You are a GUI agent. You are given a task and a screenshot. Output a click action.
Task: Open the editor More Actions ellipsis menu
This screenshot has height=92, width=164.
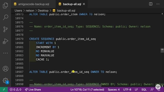(158, 4)
